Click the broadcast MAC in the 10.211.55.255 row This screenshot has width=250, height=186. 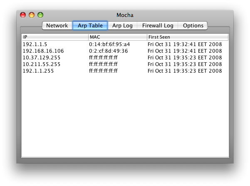tap(103, 64)
